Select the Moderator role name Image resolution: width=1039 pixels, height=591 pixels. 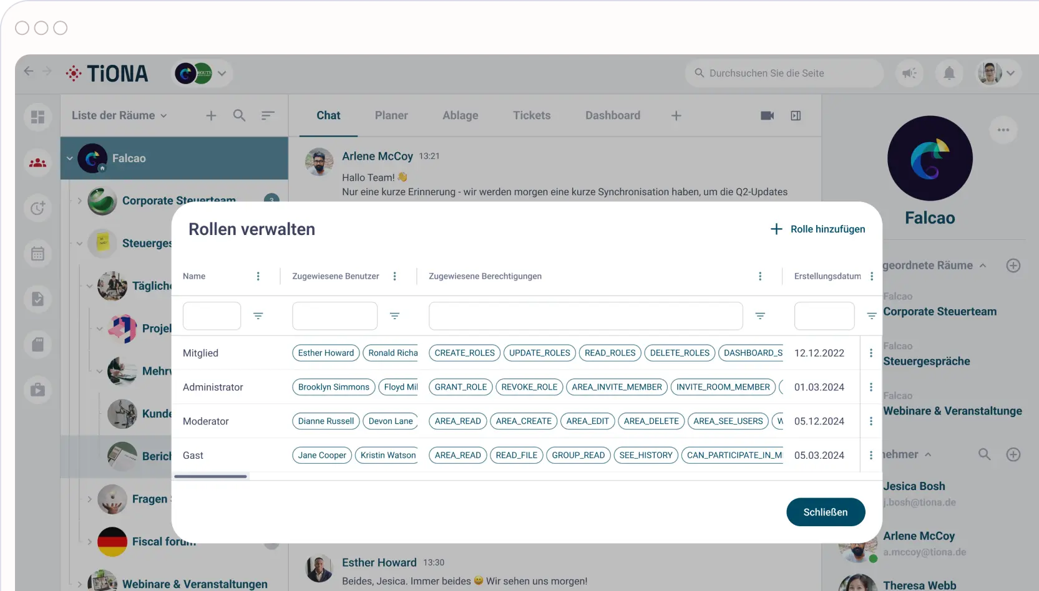(206, 421)
